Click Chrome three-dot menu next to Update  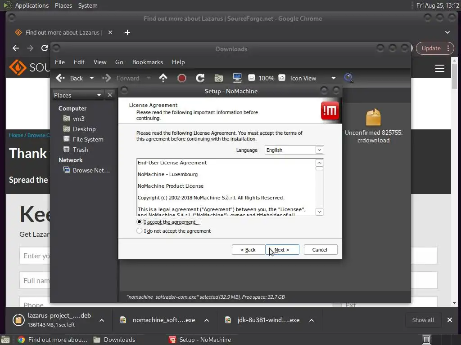tap(448, 48)
